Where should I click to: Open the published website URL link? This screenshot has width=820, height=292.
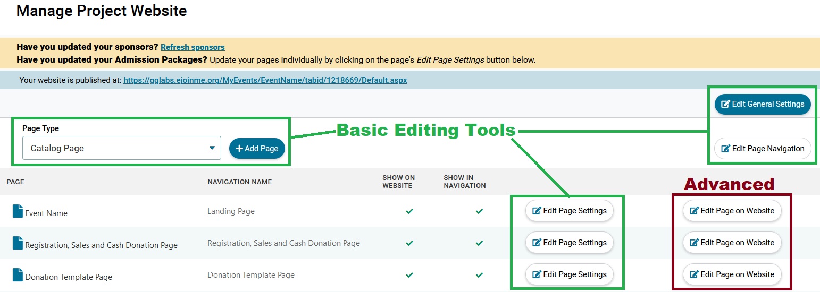point(265,80)
